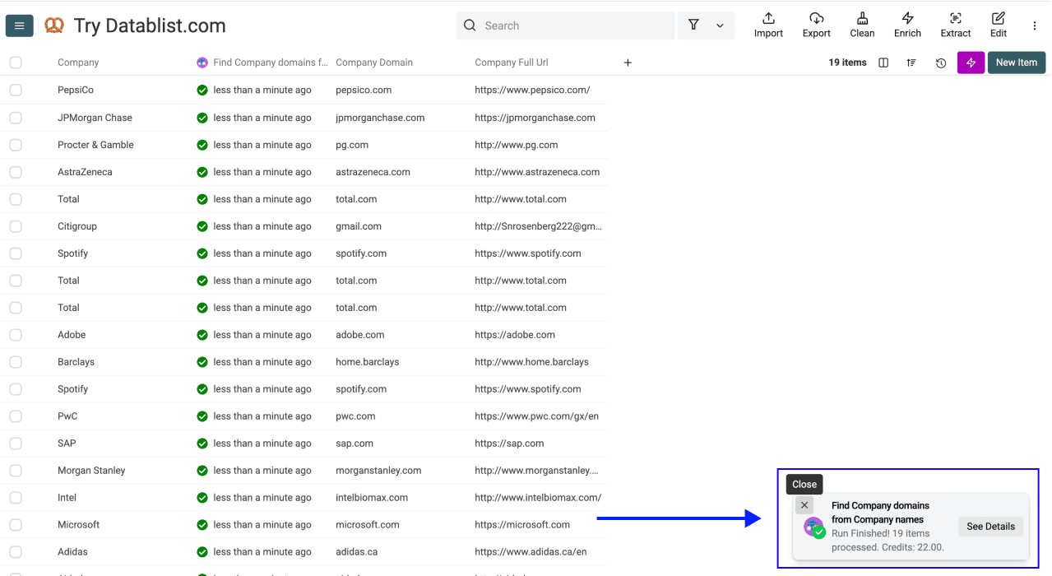
Task: Launch the Enrich feature
Action: click(907, 25)
